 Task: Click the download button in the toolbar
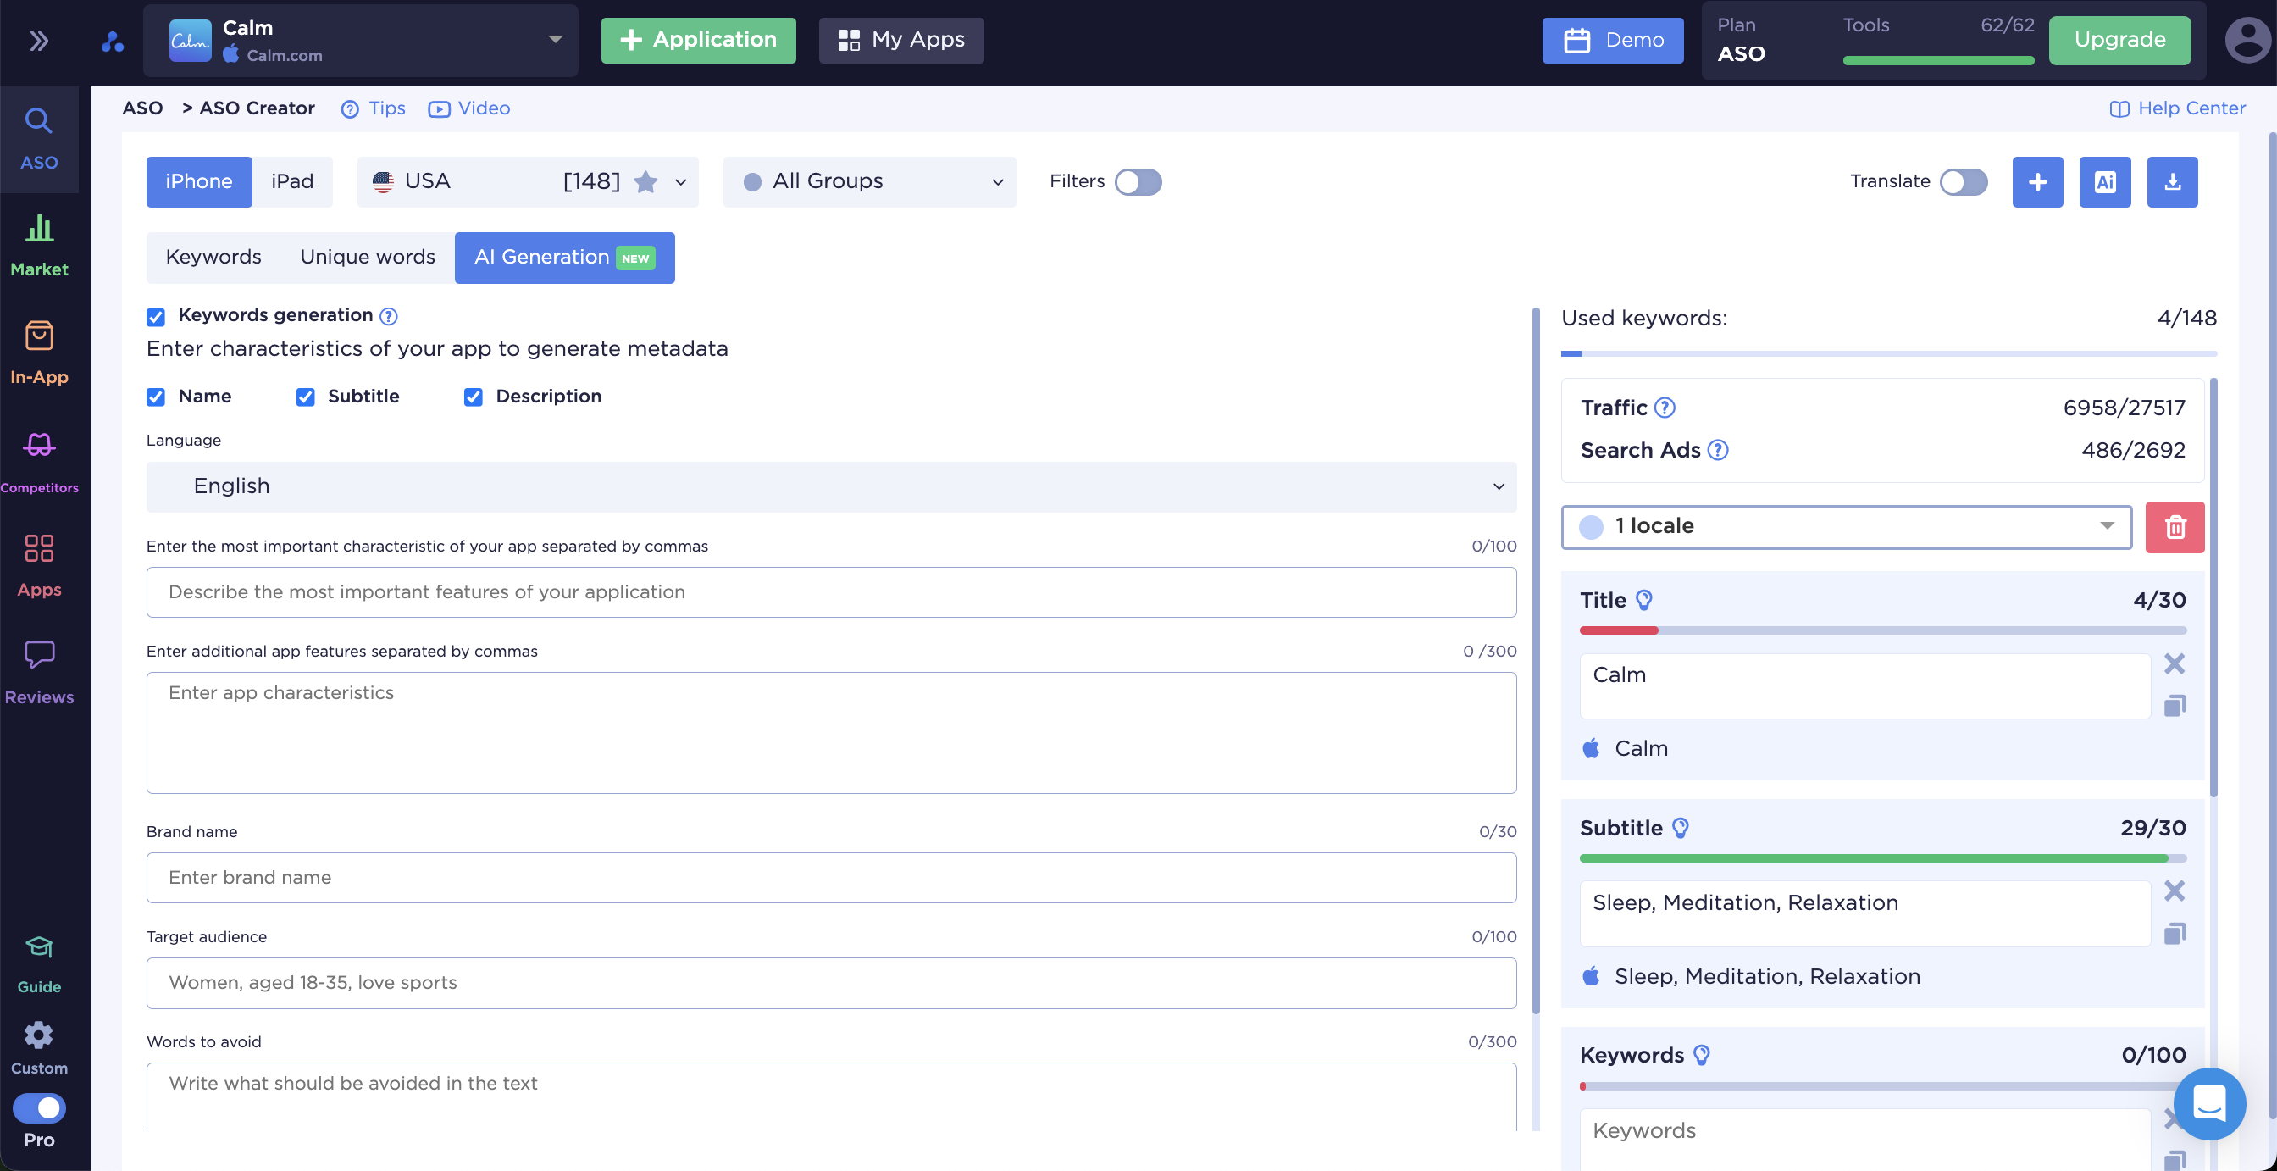coord(2172,182)
